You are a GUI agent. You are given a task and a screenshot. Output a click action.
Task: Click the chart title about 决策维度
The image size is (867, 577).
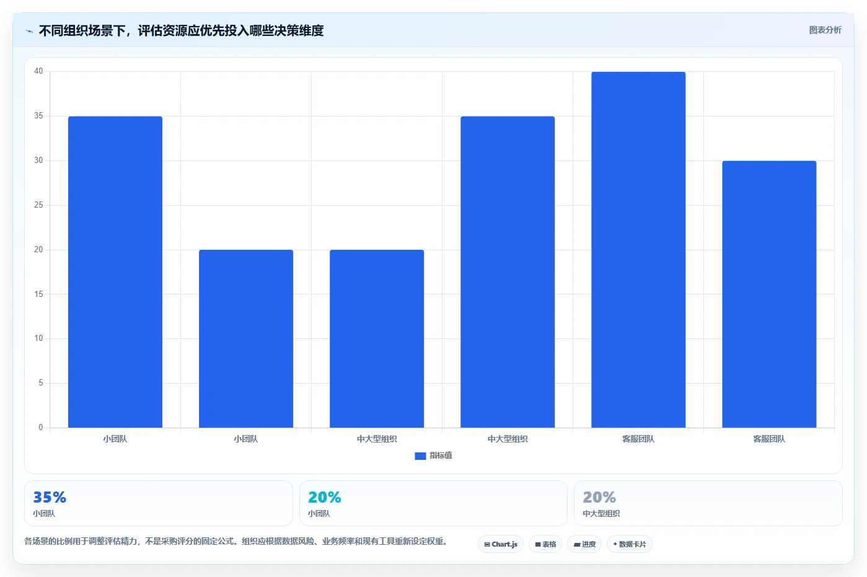181,30
